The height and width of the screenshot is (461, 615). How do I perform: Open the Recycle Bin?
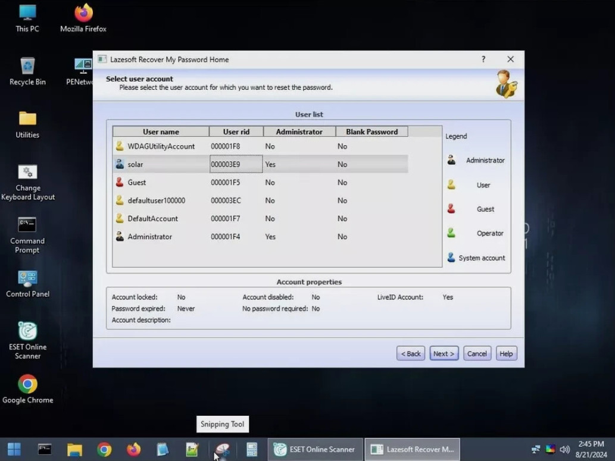click(27, 71)
